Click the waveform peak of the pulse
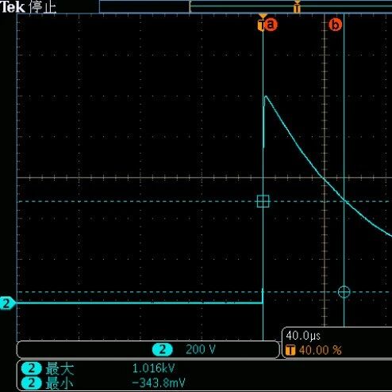392x392 pixels. click(x=266, y=97)
